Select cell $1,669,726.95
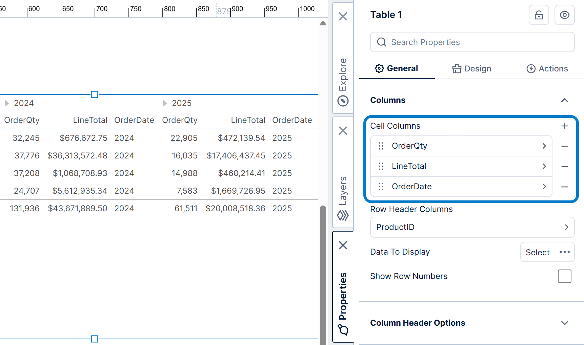584x345 pixels. (238, 191)
